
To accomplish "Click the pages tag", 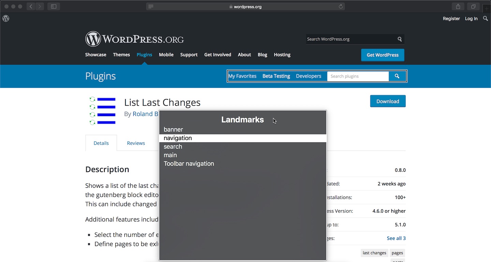I will coord(397,253).
